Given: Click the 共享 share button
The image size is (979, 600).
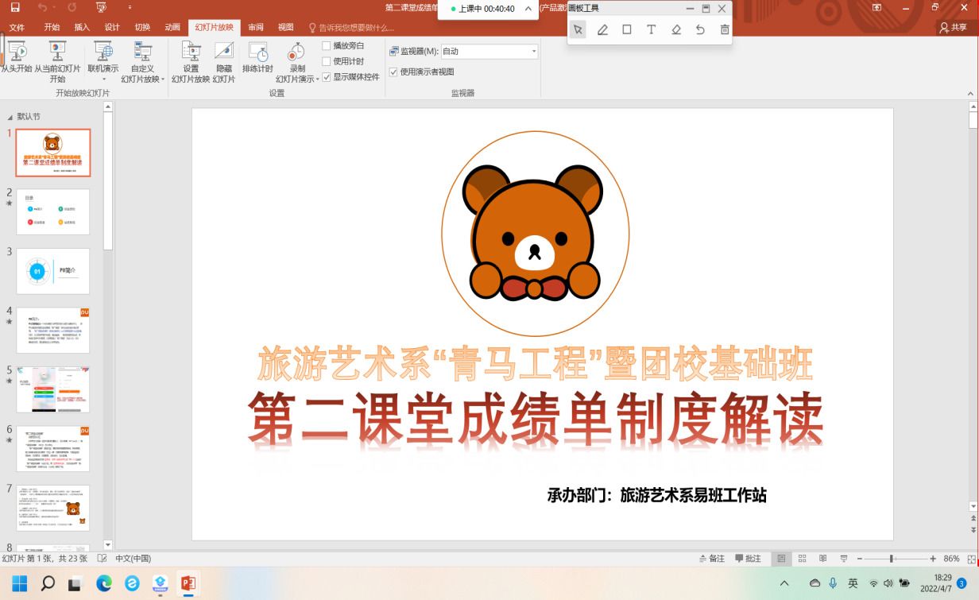Looking at the screenshot, I should pos(953,27).
